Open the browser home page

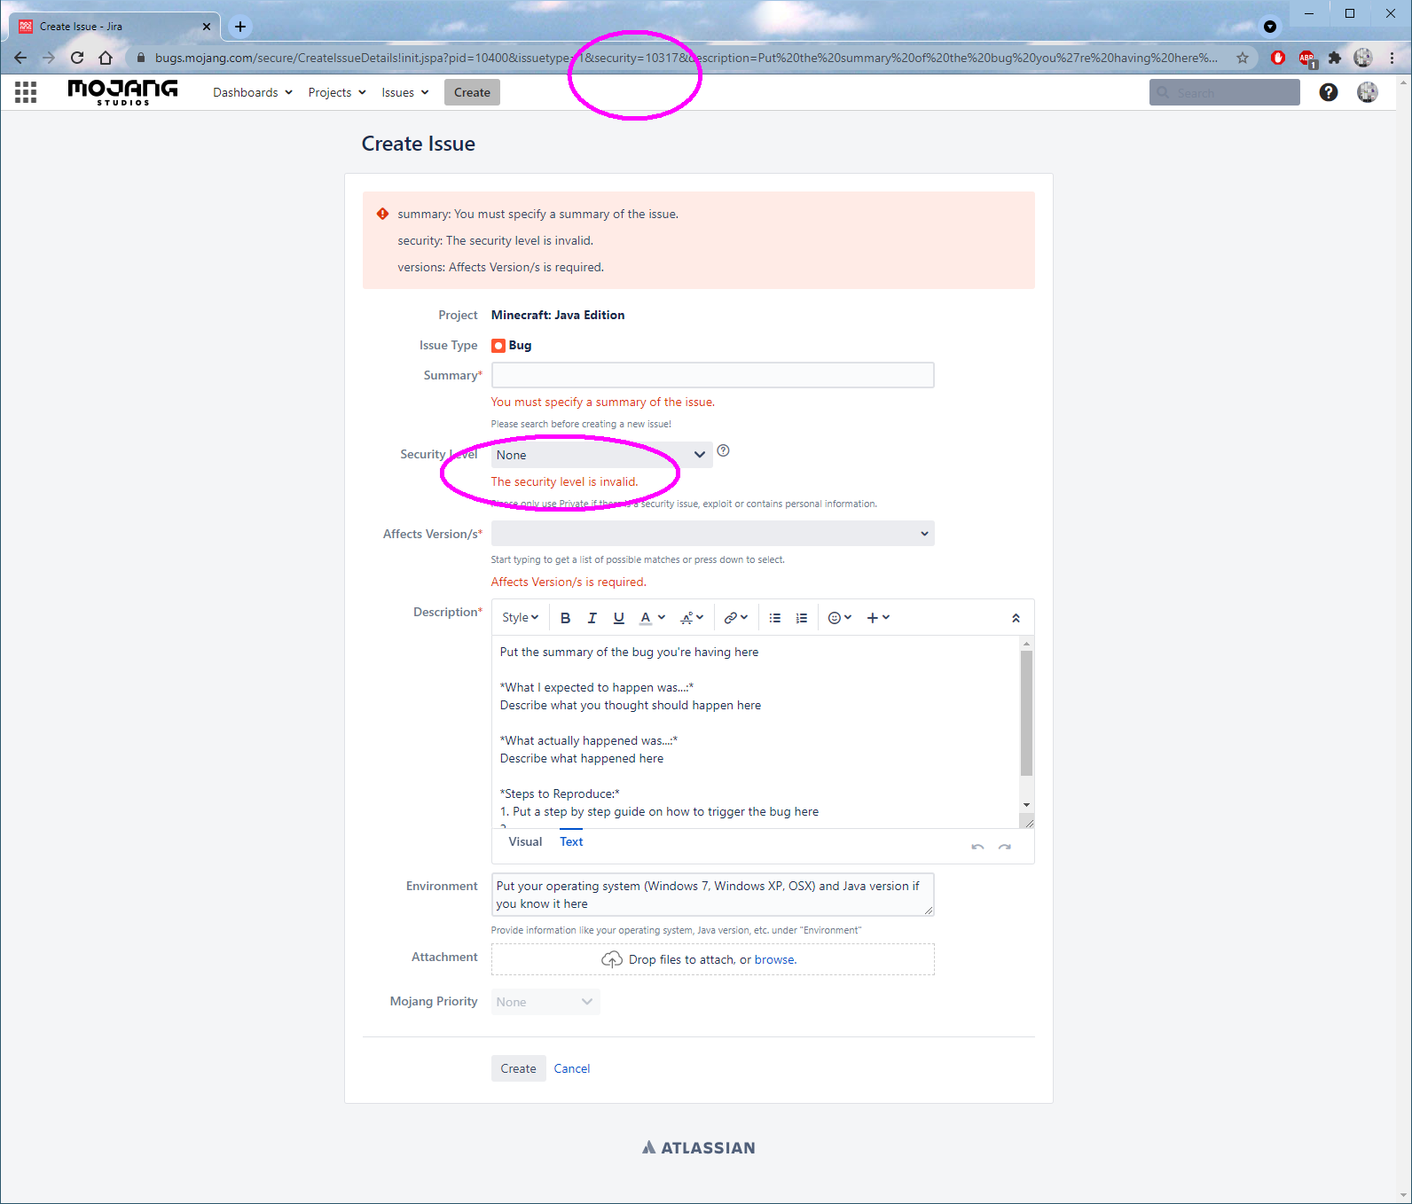(106, 58)
